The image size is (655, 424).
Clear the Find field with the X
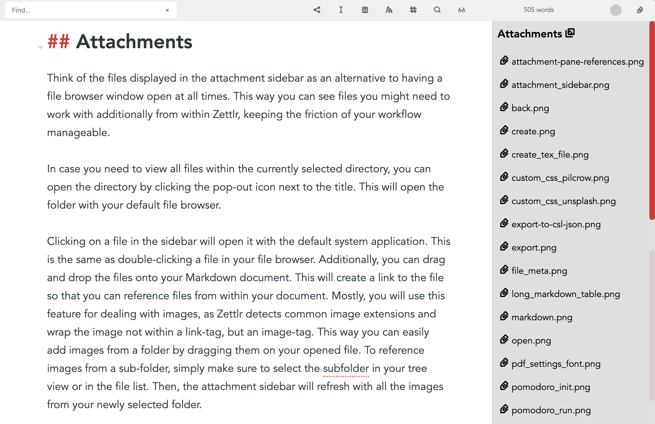click(x=167, y=10)
